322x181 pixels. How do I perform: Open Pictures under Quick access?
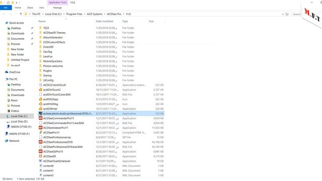[x=16, y=44]
